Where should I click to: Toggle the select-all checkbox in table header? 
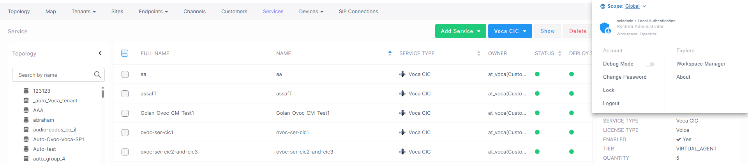click(x=125, y=53)
